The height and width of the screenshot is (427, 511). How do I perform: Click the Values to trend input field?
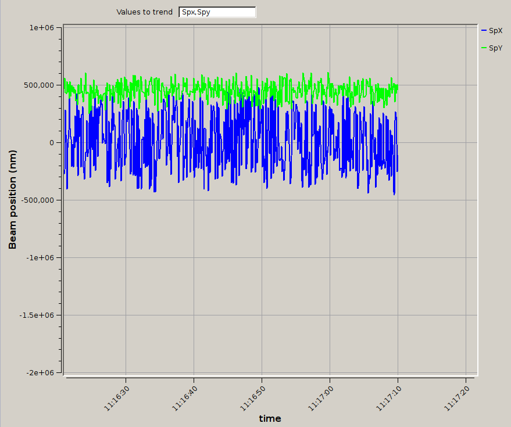tap(217, 12)
